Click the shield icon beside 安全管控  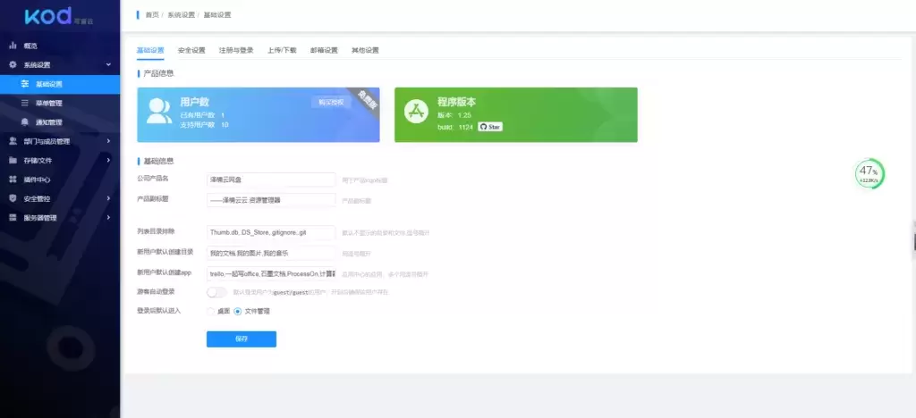13,198
